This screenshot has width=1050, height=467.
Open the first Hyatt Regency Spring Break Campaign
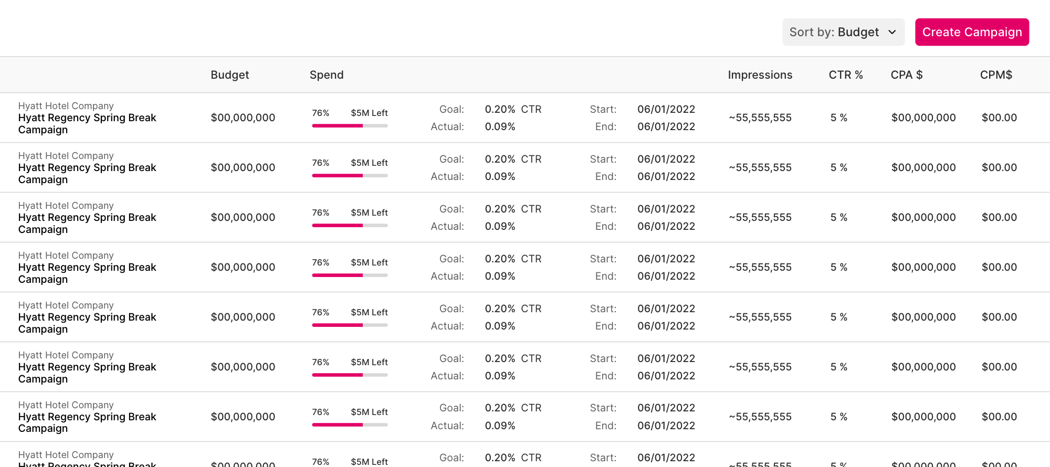click(x=87, y=124)
